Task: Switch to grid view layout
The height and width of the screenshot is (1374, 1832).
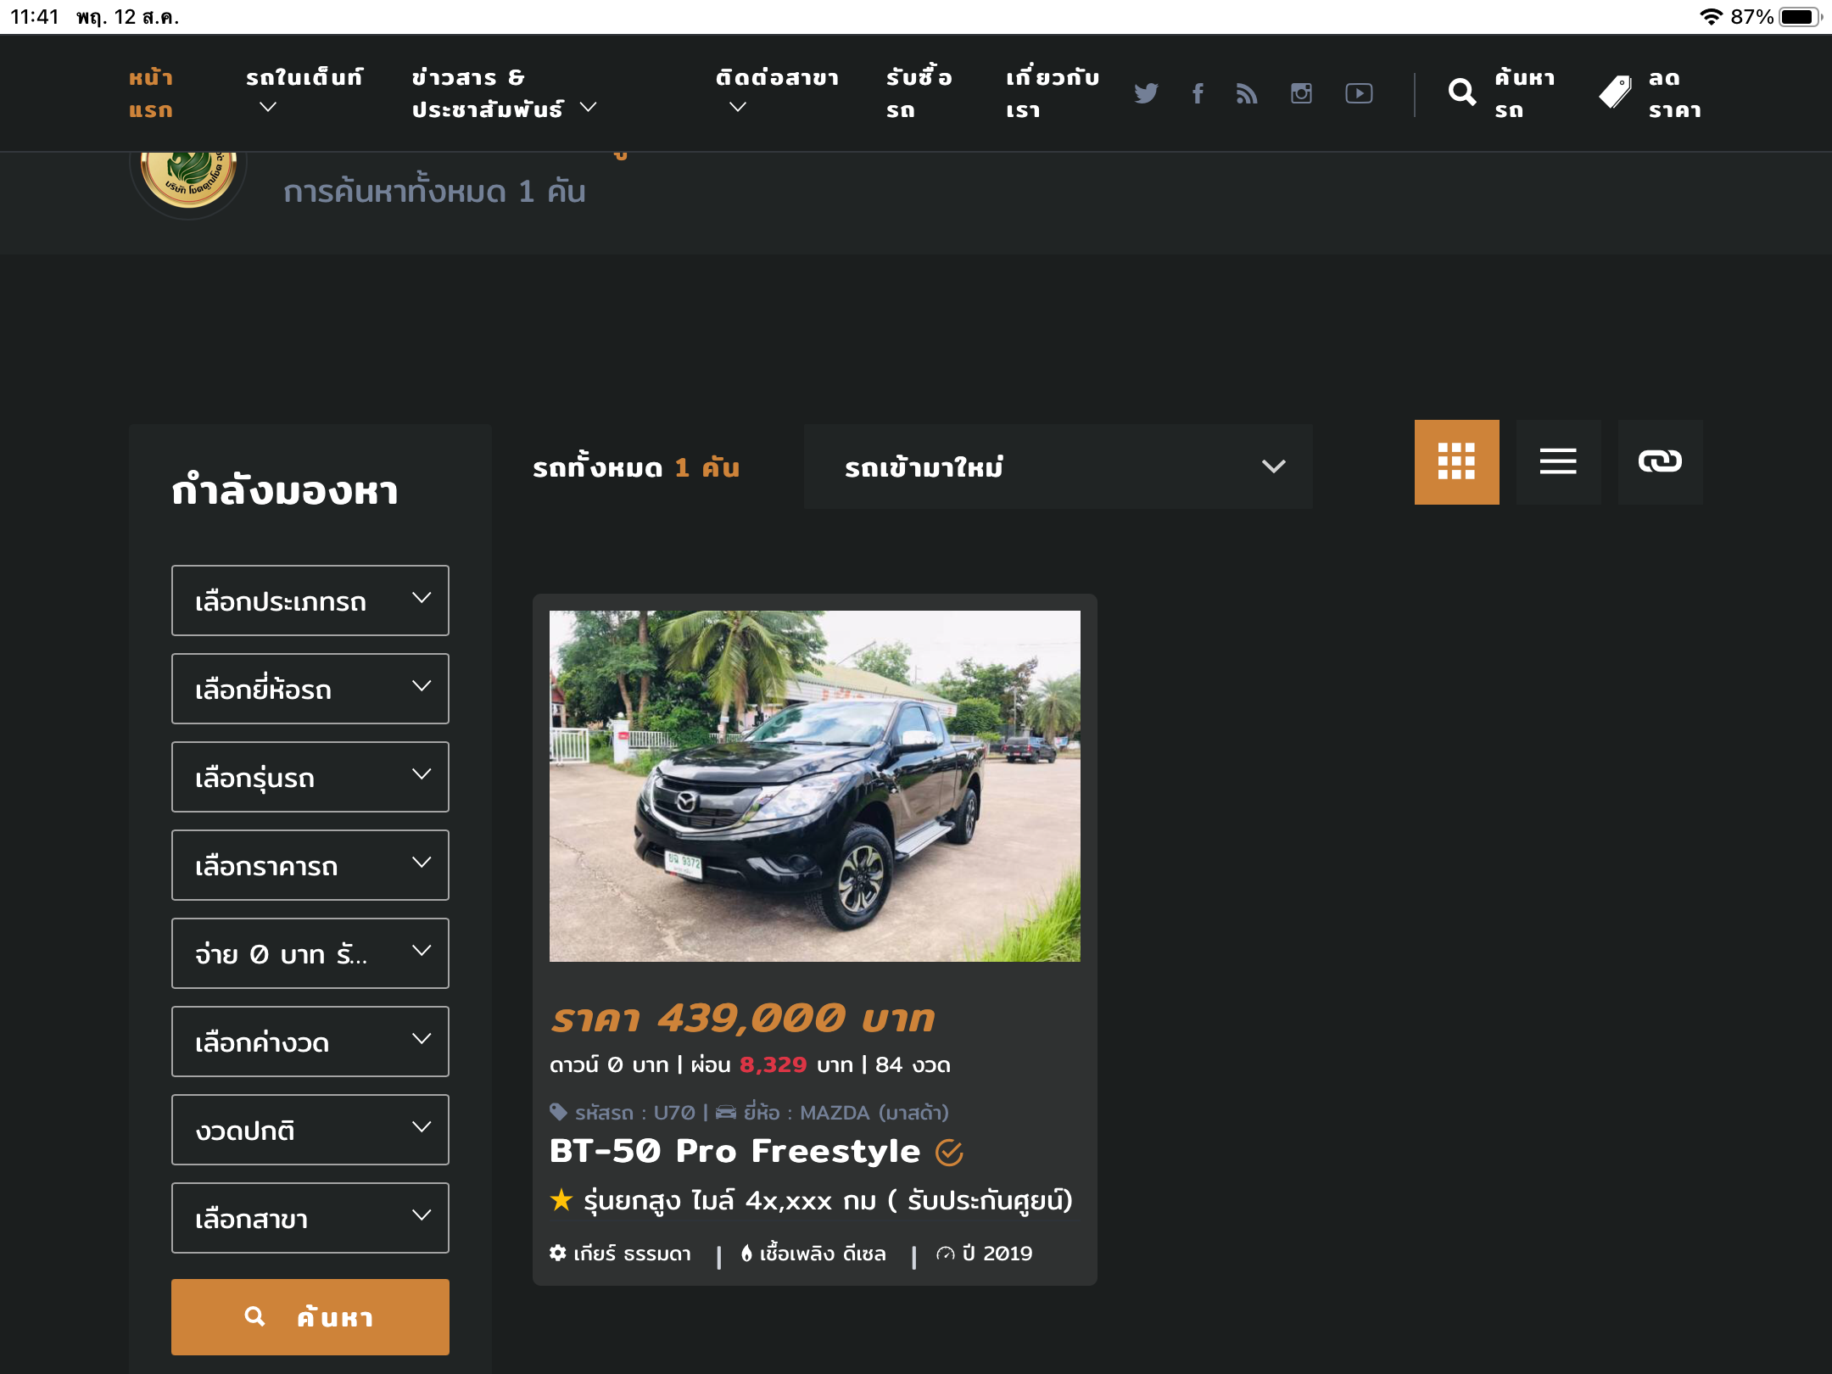Action: coord(1456,461)
